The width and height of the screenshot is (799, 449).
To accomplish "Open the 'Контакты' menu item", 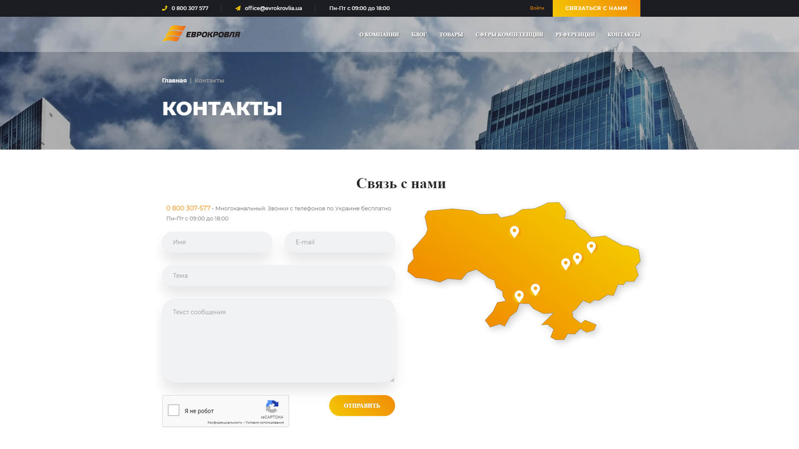I will (624, 35).
